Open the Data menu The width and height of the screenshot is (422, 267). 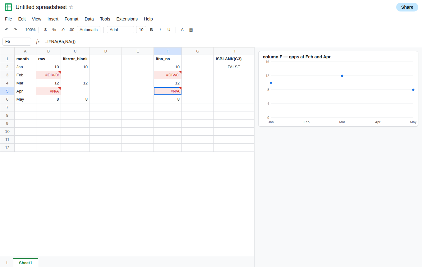point(89,19)
